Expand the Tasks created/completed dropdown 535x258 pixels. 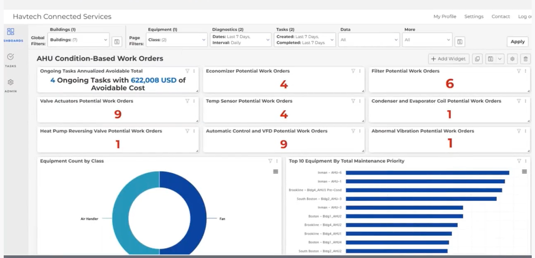305,40
